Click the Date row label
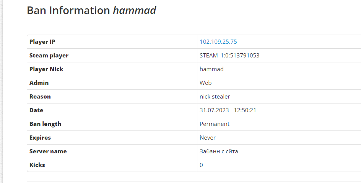Screen dimensions: 361x183 pos(36,110)
